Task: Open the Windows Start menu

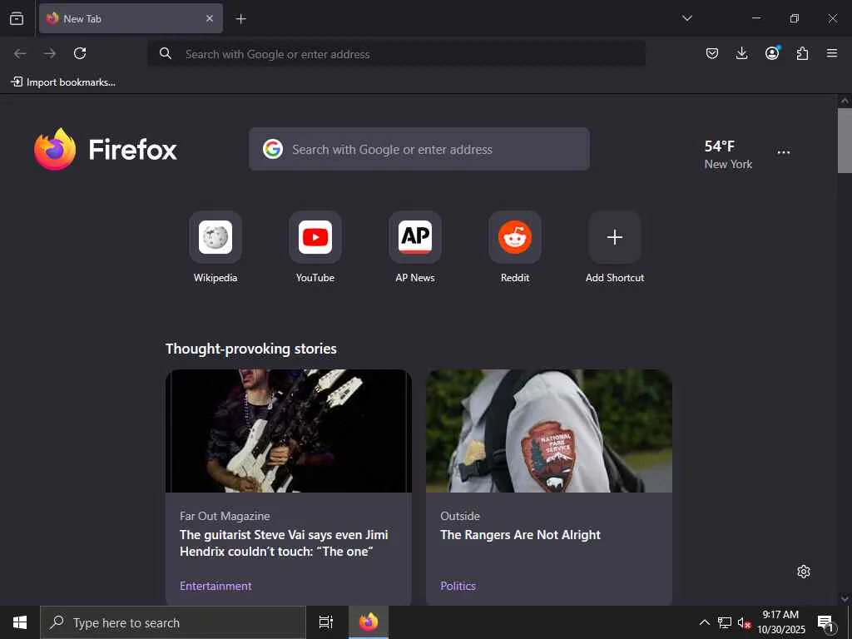Action: (x=20, y=622)
